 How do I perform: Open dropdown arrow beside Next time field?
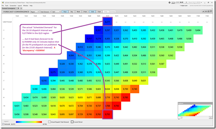[x=201, y=2]
